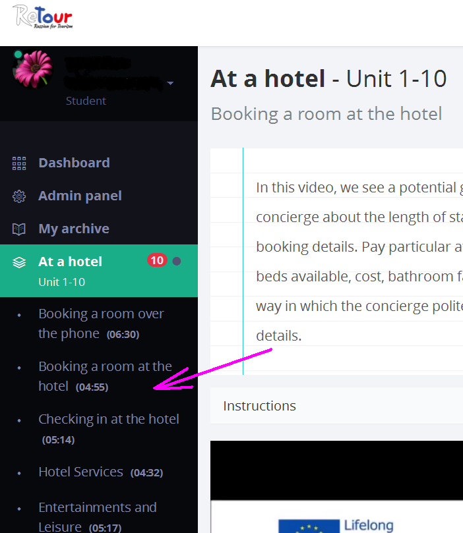The image size is (463, 533).
Task: Click the My archive book icon
Action: [19, 229]
